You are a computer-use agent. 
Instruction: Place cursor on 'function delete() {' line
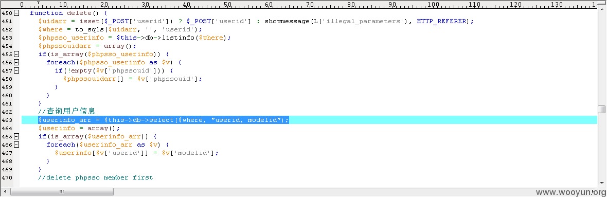(x=69, y=13)
